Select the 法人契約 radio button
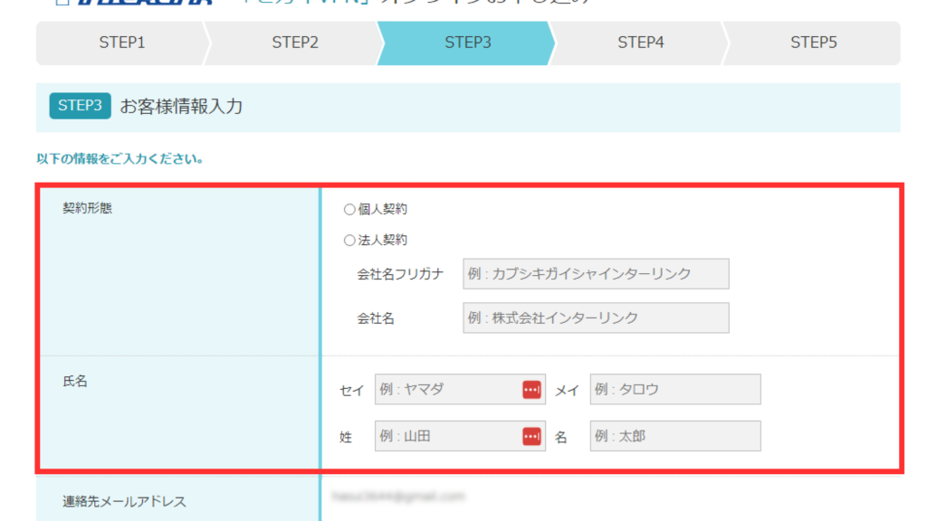927x521 pixels. pos(349,241)
